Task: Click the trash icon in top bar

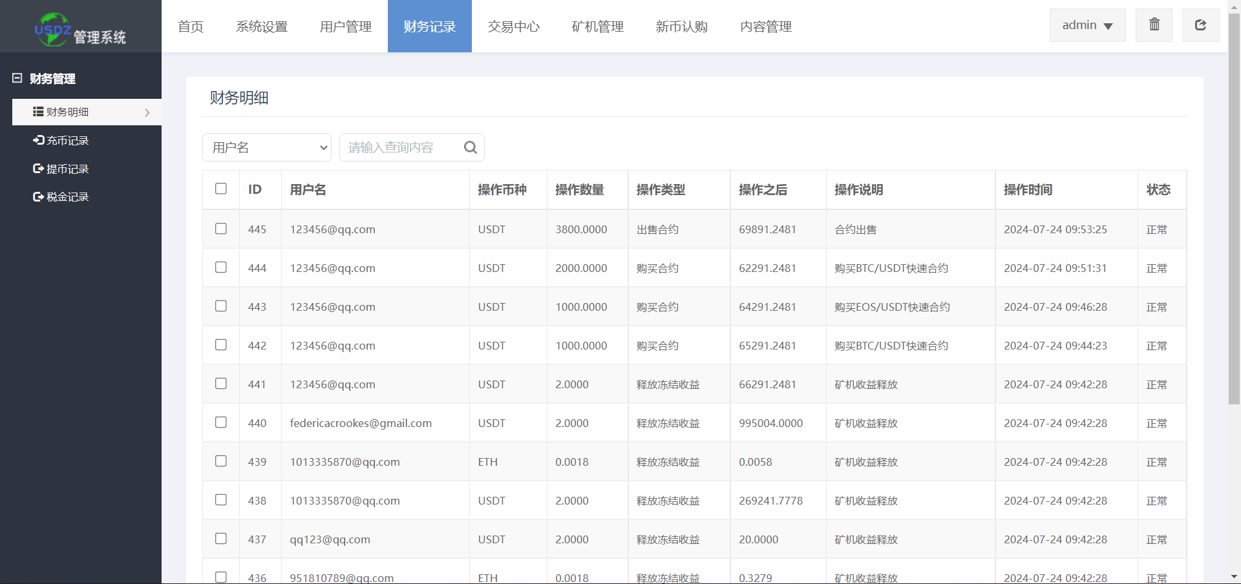Action: (x=1154, y=25)
